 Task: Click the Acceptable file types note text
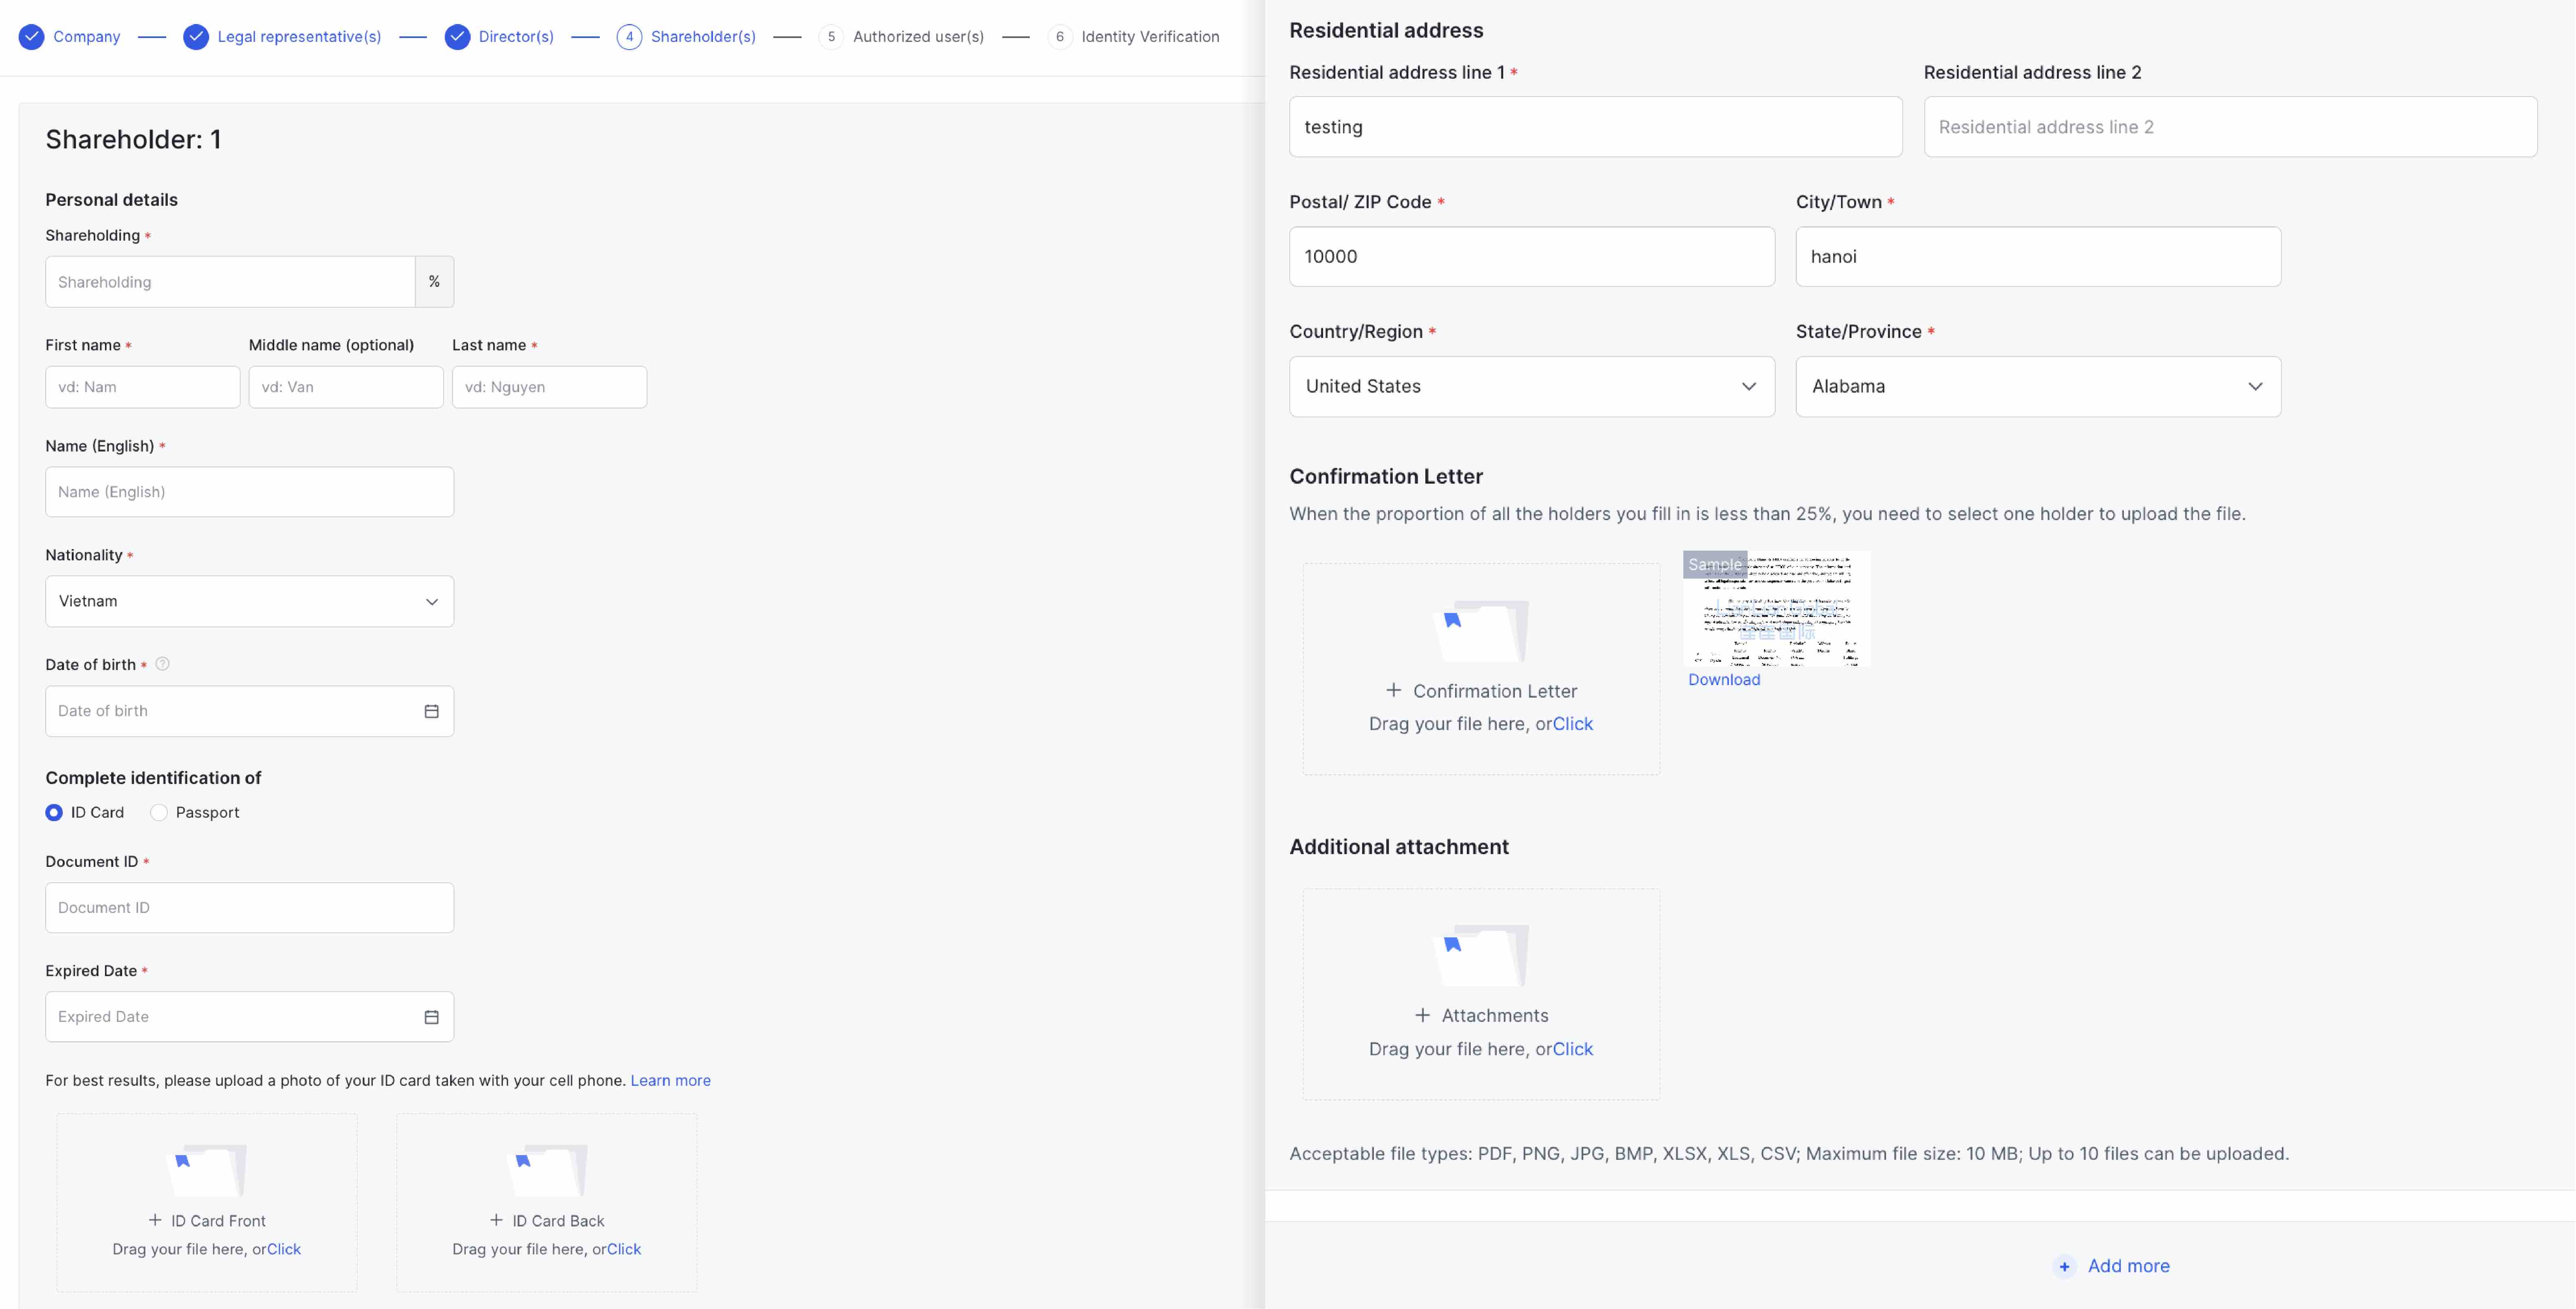coord(1789,1154)
